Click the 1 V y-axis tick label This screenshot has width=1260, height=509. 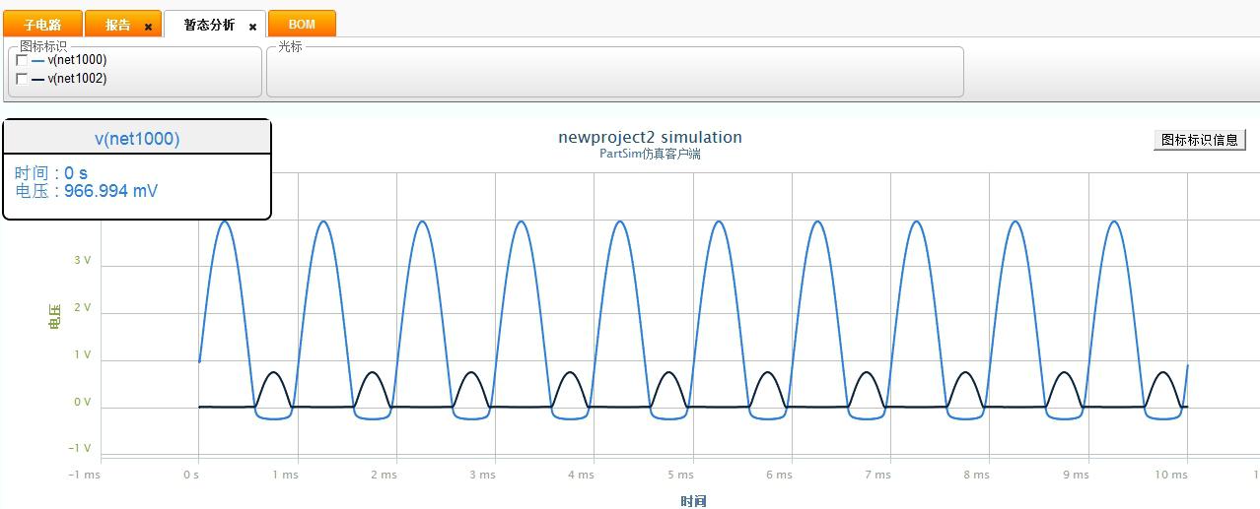pyautogui.click(x=82, y=355)
